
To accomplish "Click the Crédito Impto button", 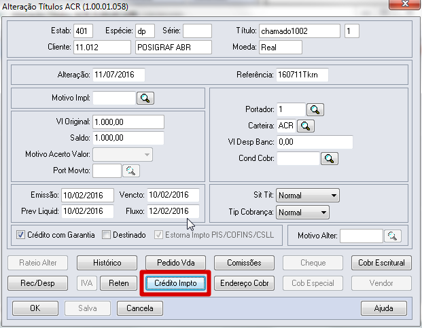I will (x=175, y=283).
